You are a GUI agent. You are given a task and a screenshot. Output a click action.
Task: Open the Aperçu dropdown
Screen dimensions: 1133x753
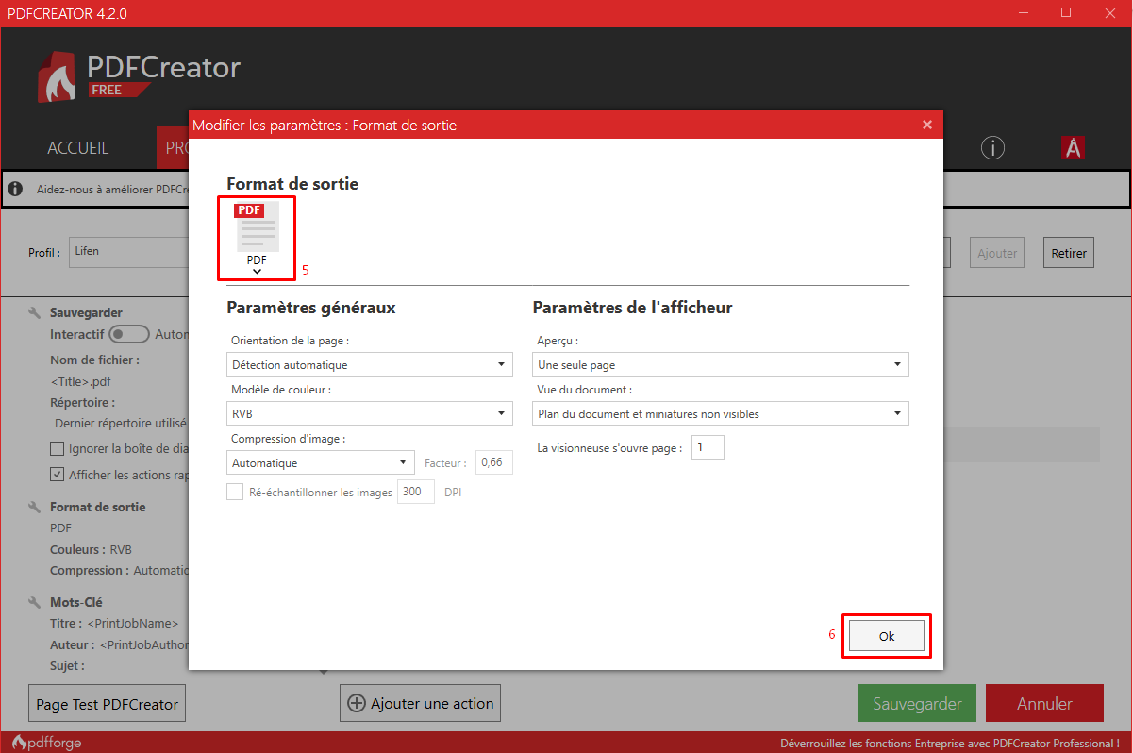(x=721, y=364)
